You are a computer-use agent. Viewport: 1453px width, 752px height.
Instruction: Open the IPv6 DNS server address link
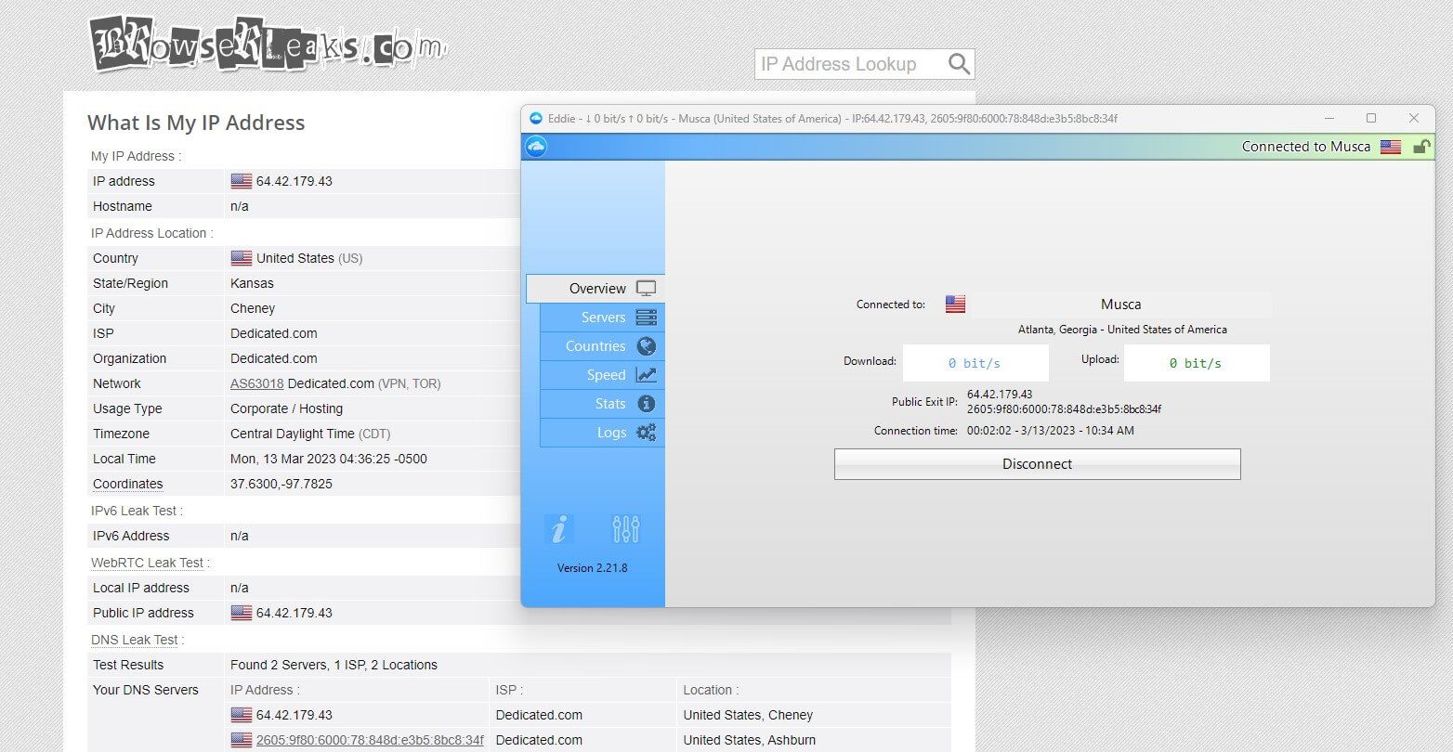point(370,740)
